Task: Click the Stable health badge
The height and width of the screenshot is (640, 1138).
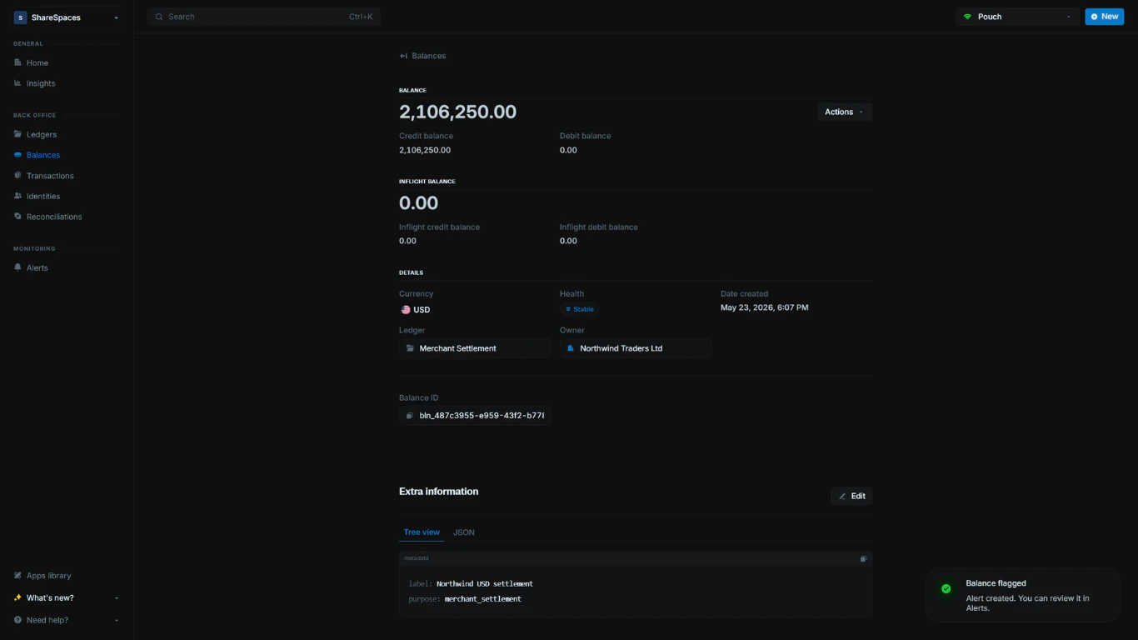Action: pyautogui.click(x=580, y=309)
